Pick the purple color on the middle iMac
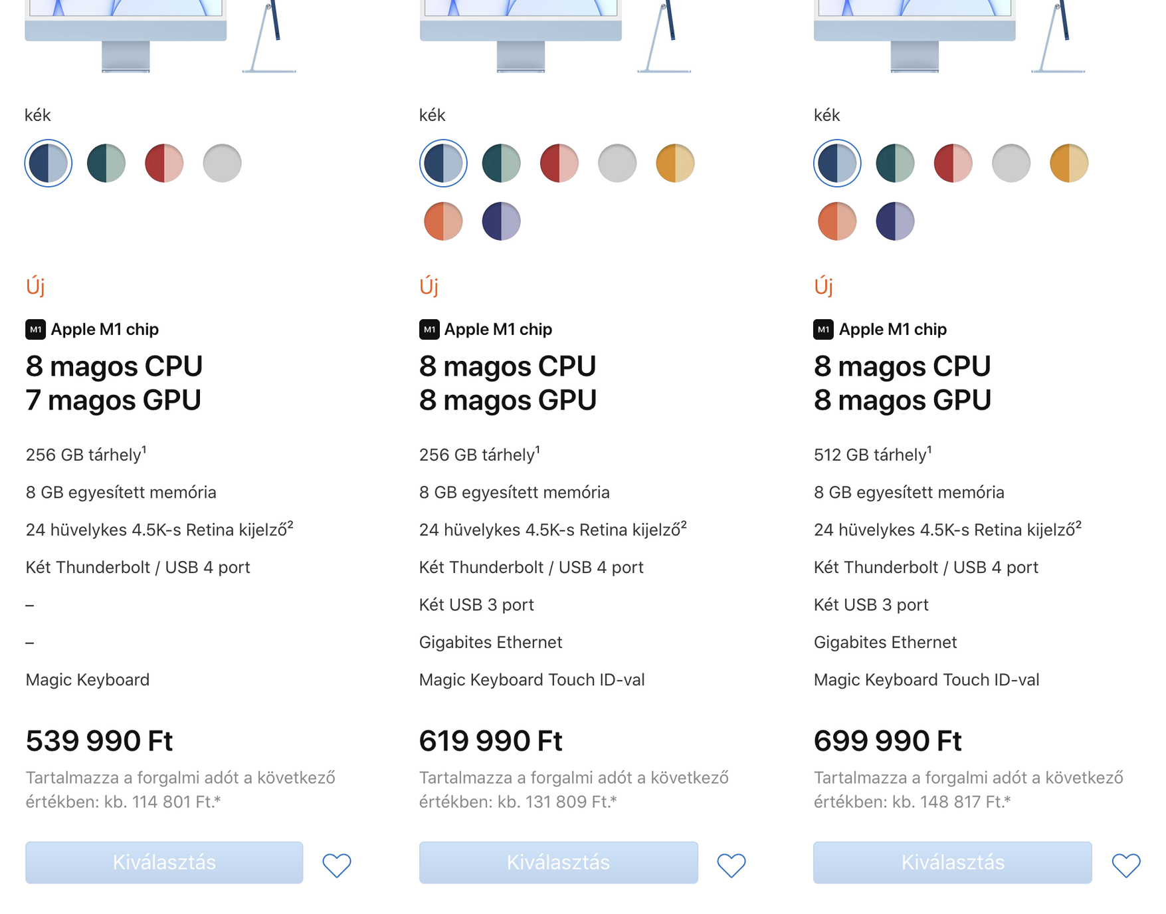The image size is (1166, 914). [x=501, y=221]
